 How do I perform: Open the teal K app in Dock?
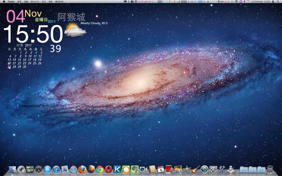(x=117, y=169)
